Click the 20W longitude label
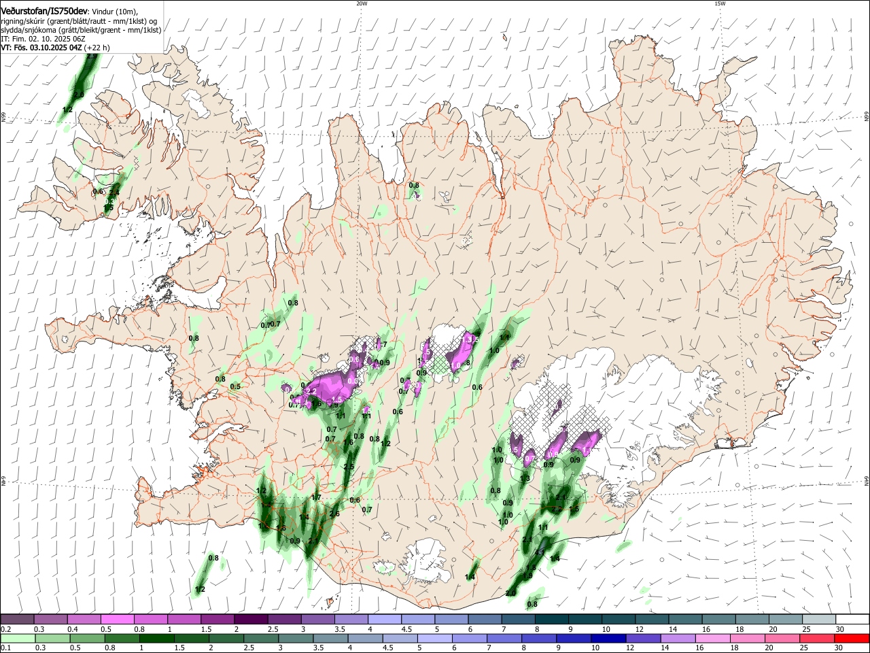Image resolution: width=870 pixels, height=653 pixels. pyautogui.click(x=362, y=3)
